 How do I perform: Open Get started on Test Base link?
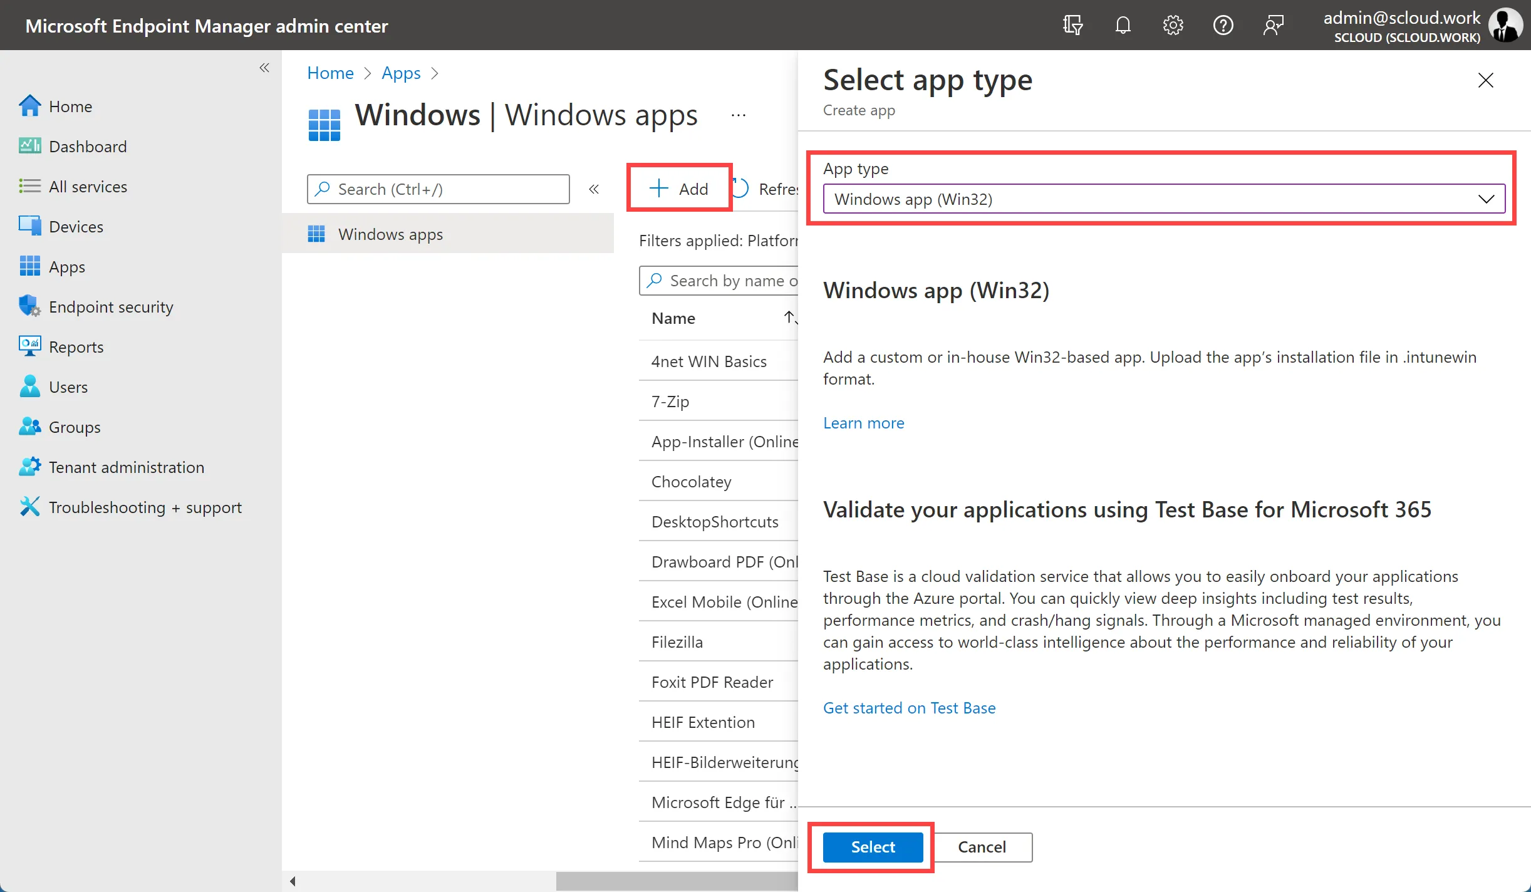tap(909, 708)
